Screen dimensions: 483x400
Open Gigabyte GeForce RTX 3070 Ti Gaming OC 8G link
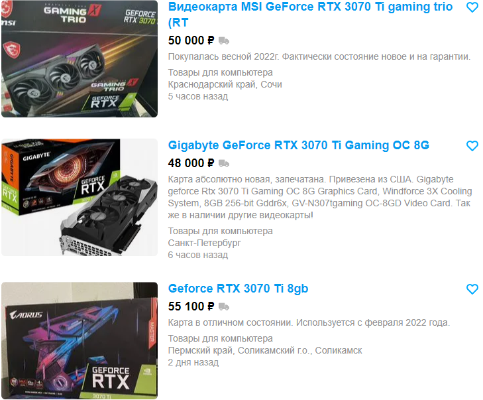point(299,145)
